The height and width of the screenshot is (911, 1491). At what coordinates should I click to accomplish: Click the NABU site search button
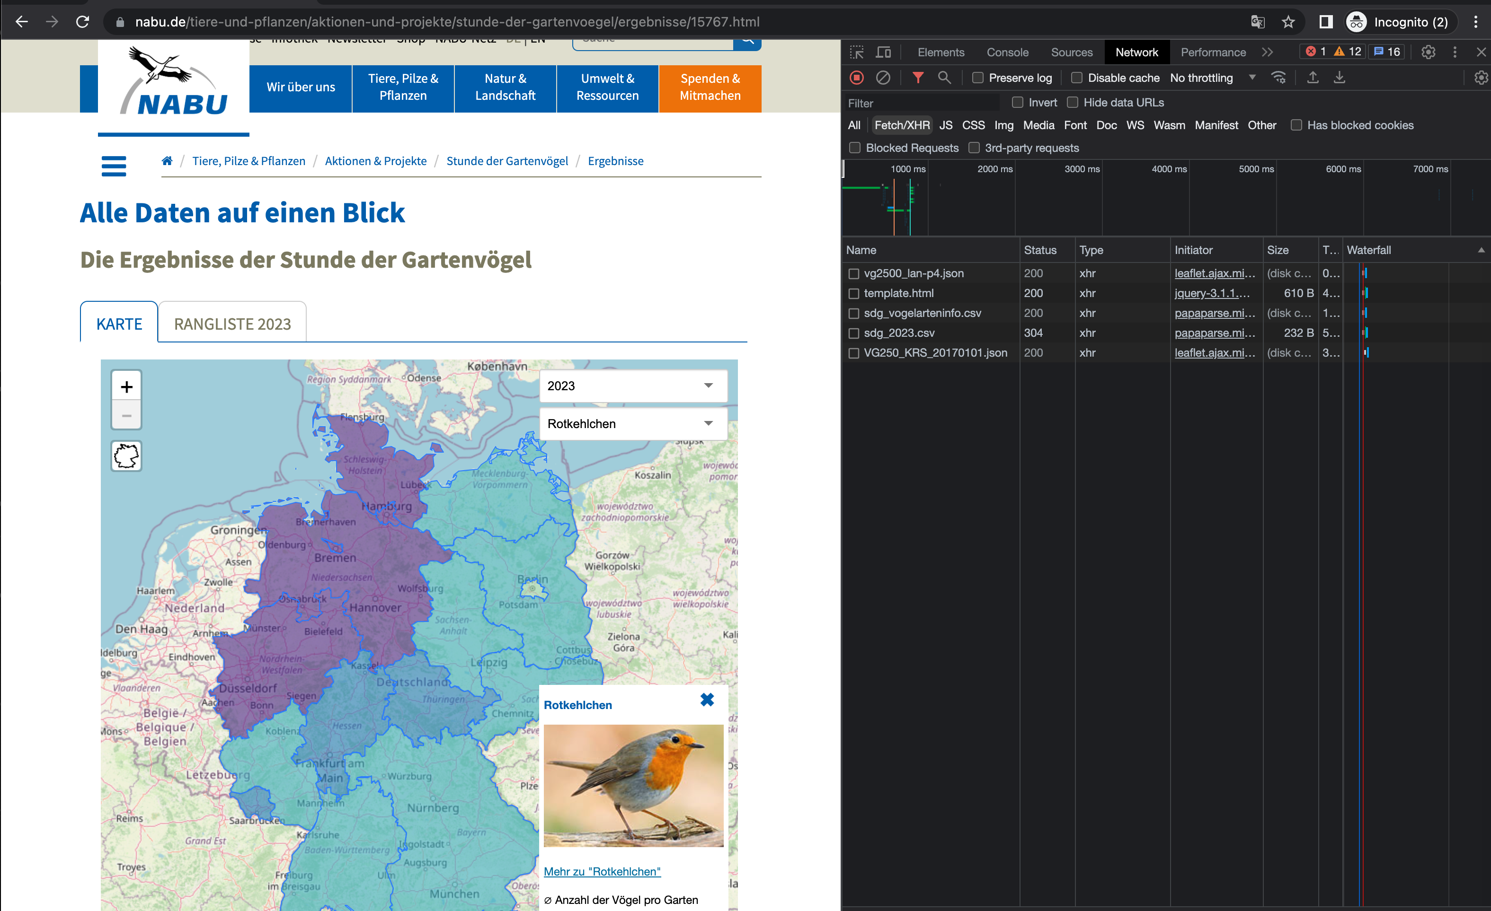pyautogui.click(x=747, y=42)
